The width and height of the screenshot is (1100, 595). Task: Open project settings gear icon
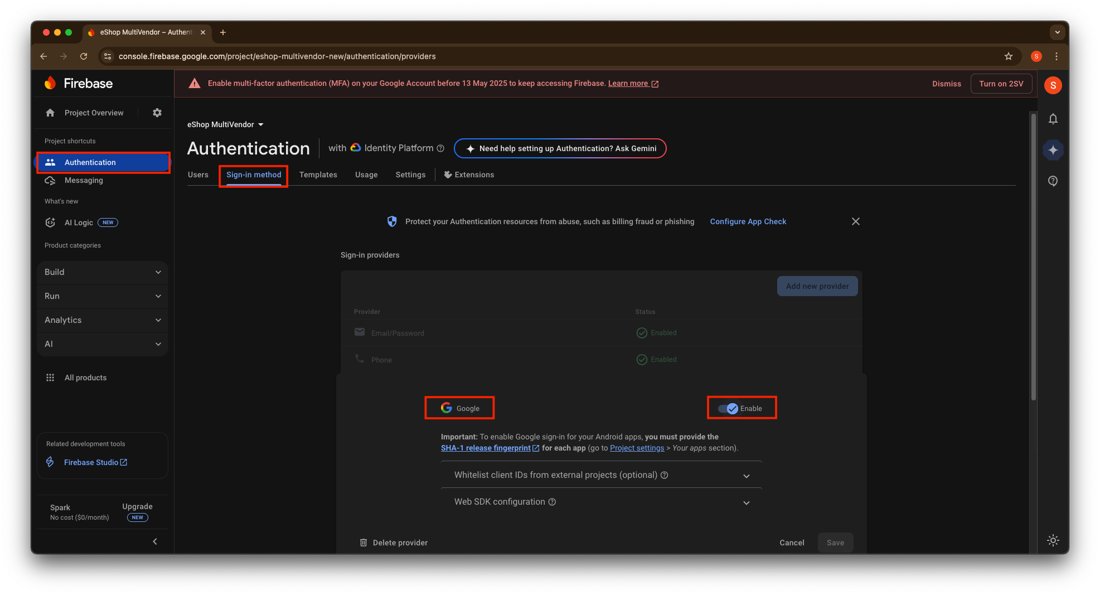[x=157, y=113]
